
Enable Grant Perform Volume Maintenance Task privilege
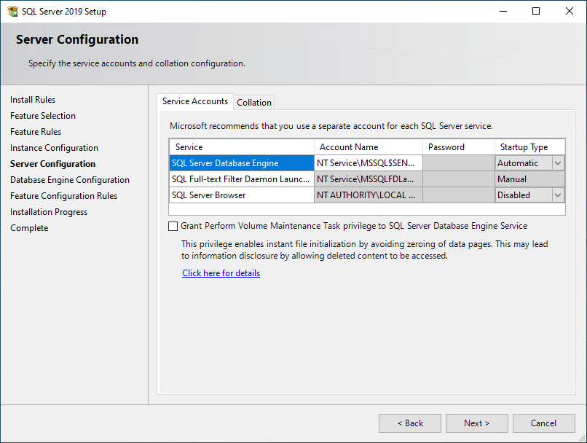click(173, 226)
